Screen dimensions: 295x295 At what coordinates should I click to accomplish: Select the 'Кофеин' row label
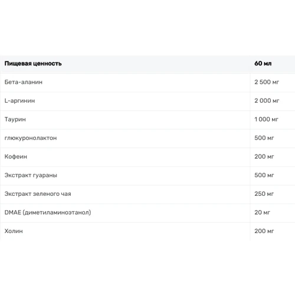click(x=16, y=156)
